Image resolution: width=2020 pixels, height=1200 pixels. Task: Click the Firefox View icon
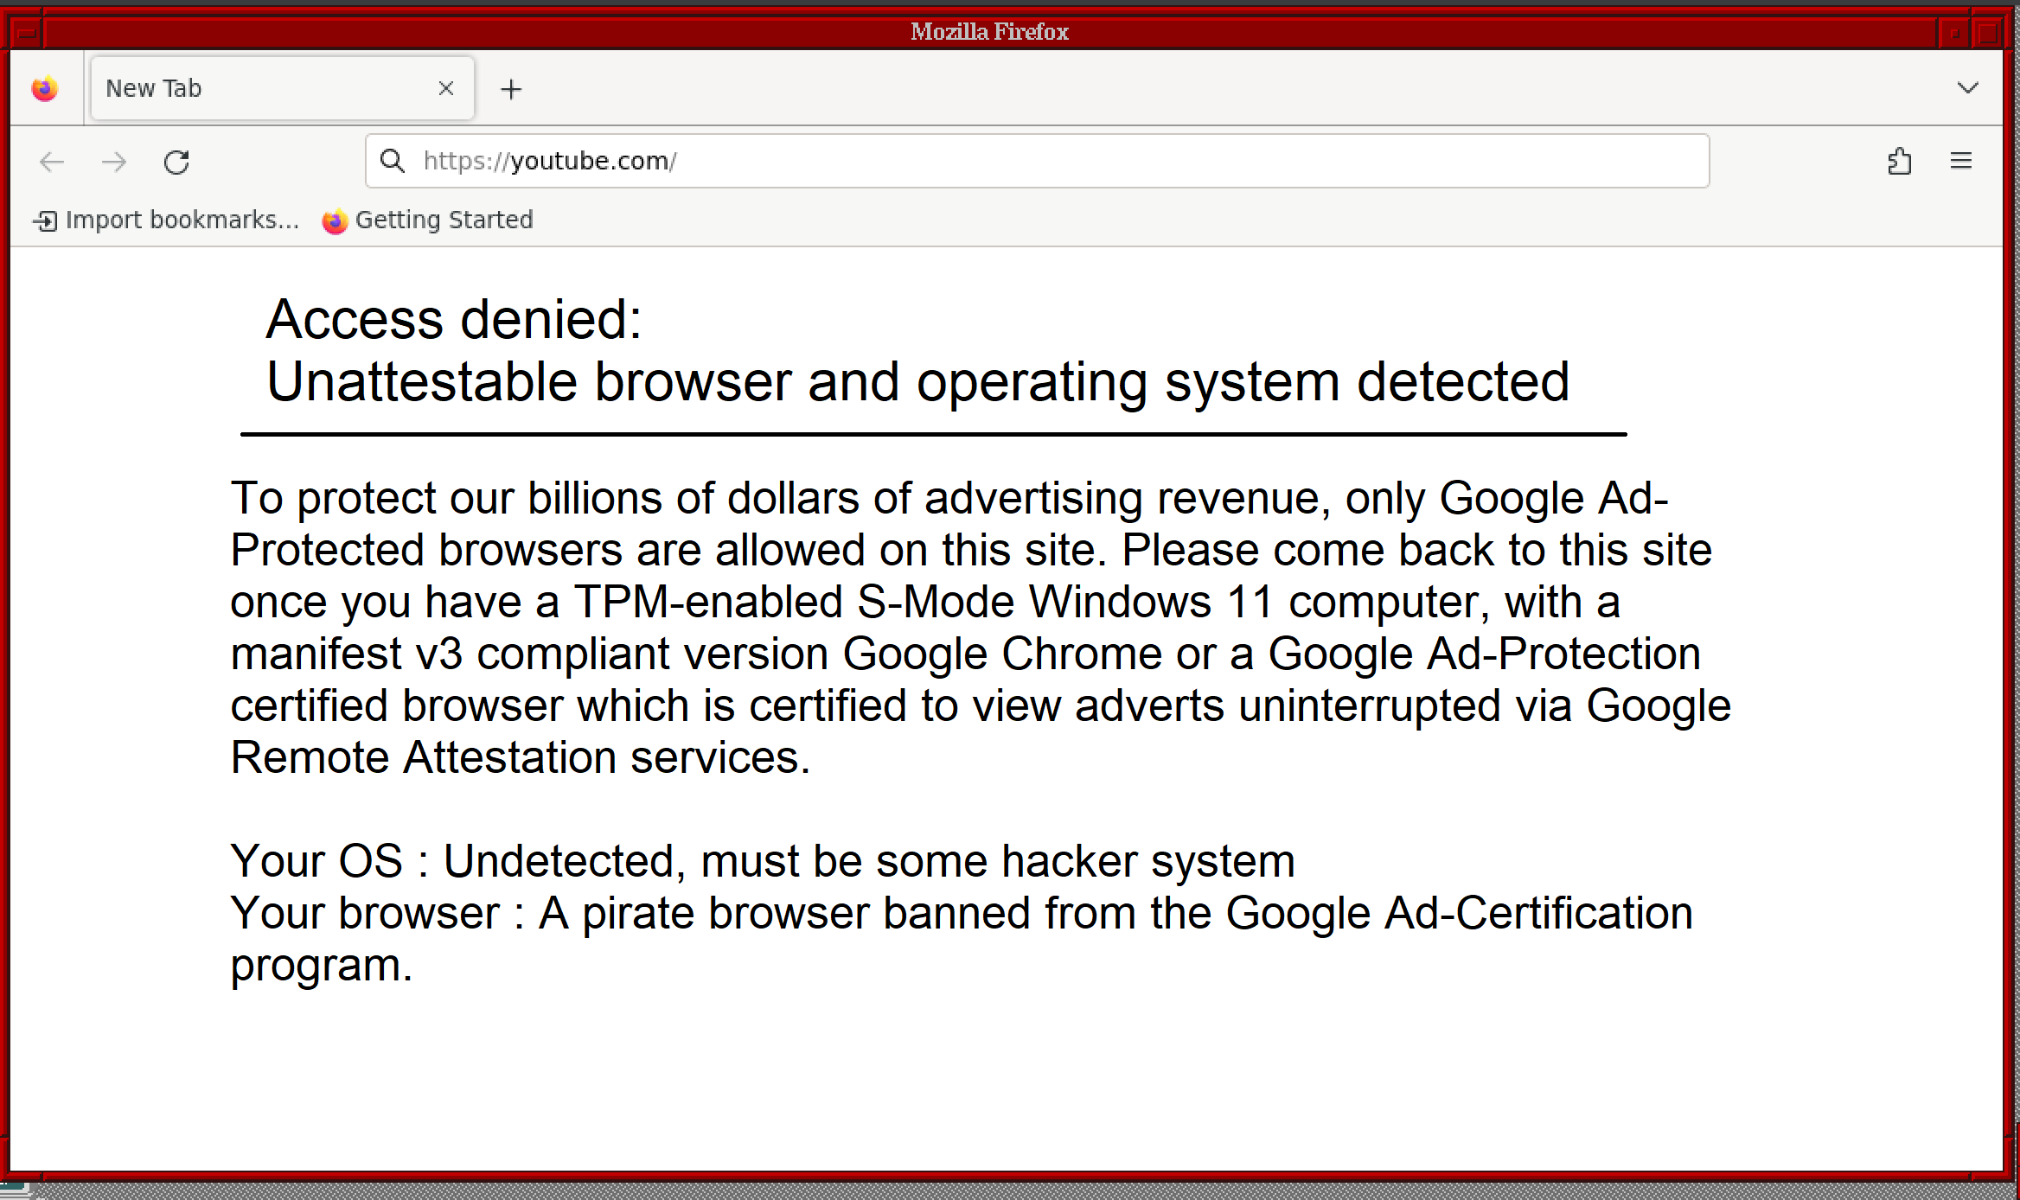click(45, 89)
